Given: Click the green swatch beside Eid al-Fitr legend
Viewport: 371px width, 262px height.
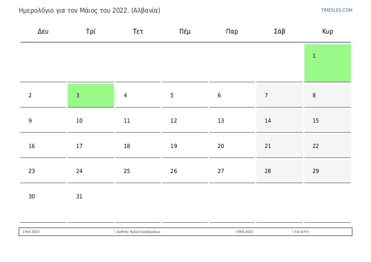Looking at the screenshot, I should click(293, 232).
